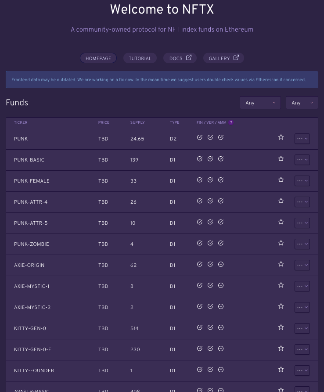Open the second Any filter dropdown
324x392 pixels.
coord(302,103)
